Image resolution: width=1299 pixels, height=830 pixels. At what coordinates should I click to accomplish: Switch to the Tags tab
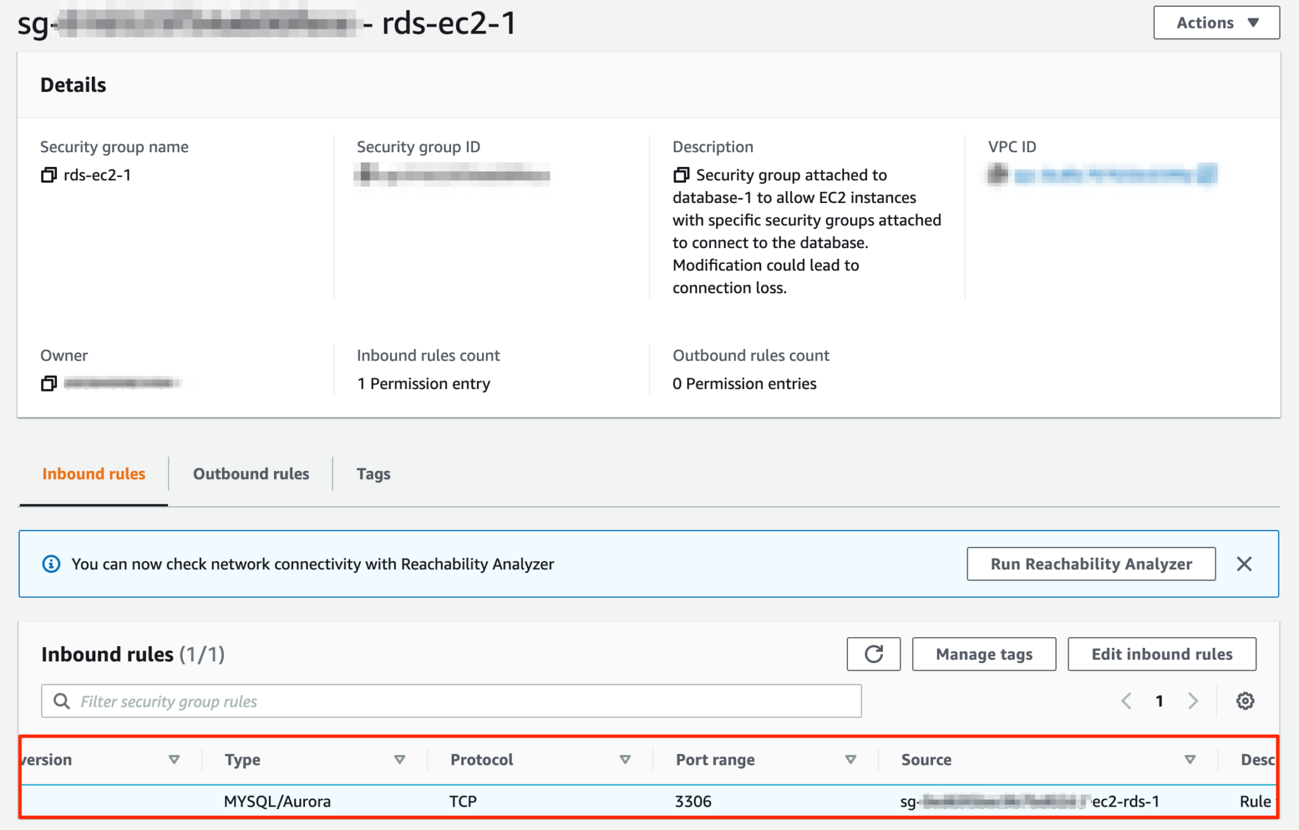[x=373, y=473]
